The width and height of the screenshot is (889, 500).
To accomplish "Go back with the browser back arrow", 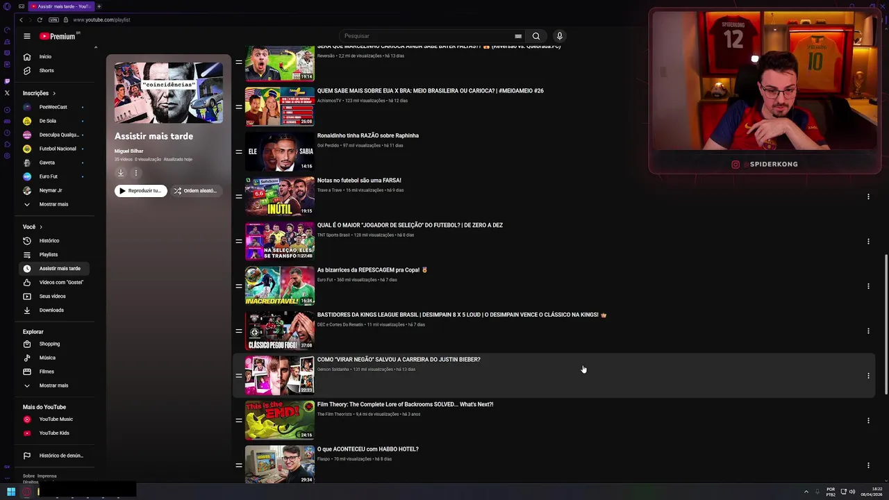I will point(21,19).
